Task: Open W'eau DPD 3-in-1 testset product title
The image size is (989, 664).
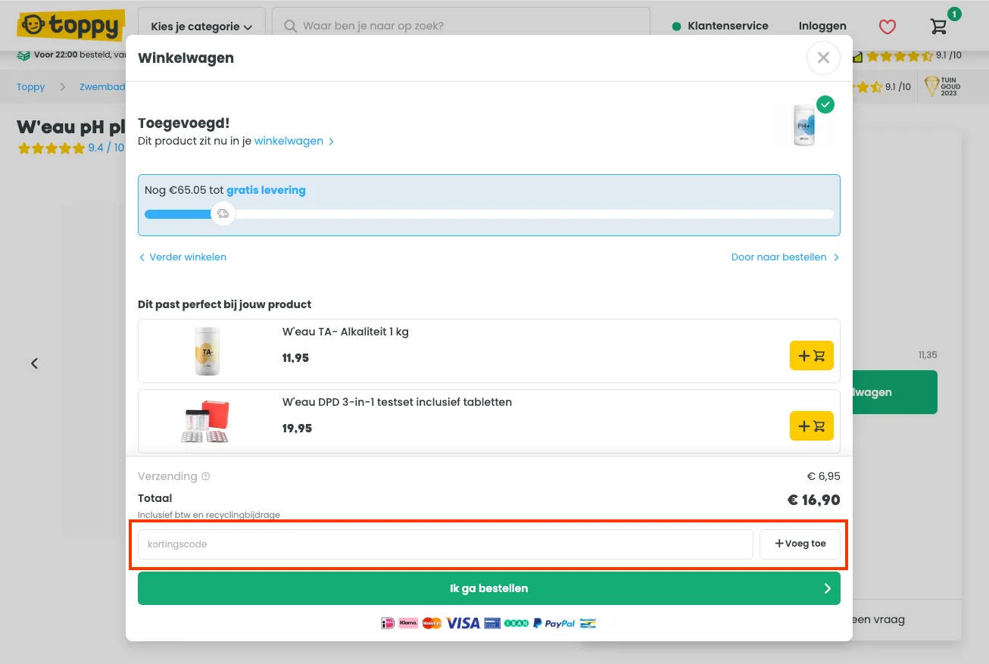Action: tap(397, 402)
